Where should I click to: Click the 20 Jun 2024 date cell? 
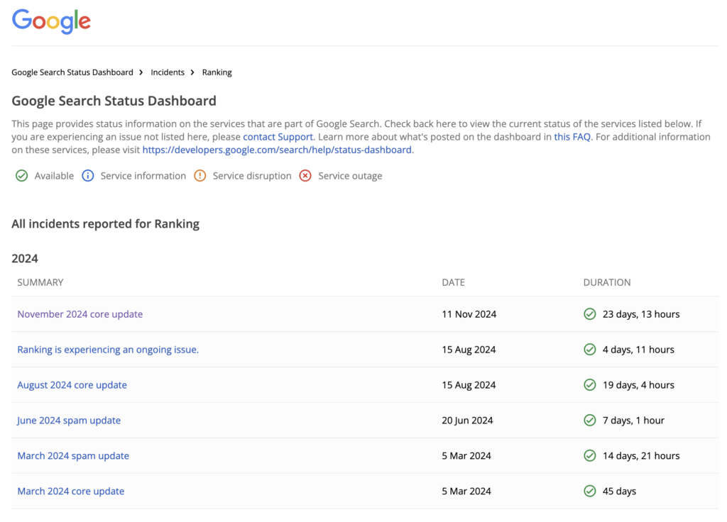pyautogui.click(x=467, y=421)
